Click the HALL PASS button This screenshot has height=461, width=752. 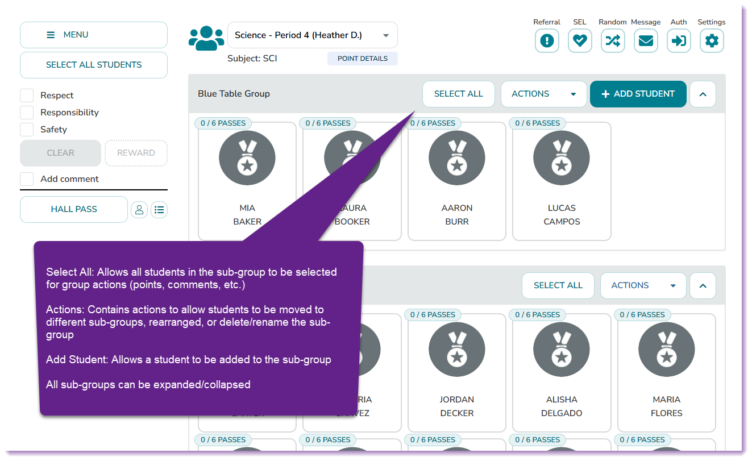tap(74, 209)
